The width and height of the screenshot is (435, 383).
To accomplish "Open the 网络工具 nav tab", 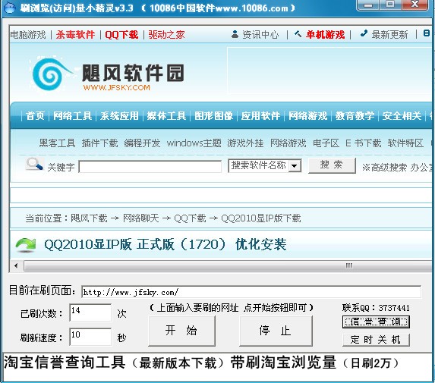I will (x=72, y=116).
